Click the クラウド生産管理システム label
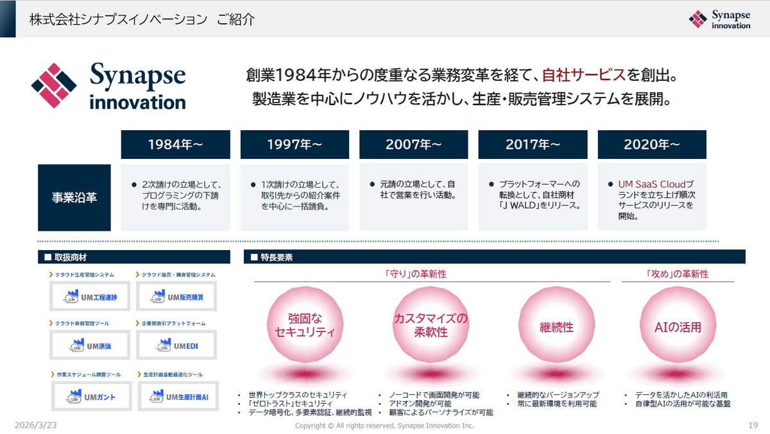 85,274
